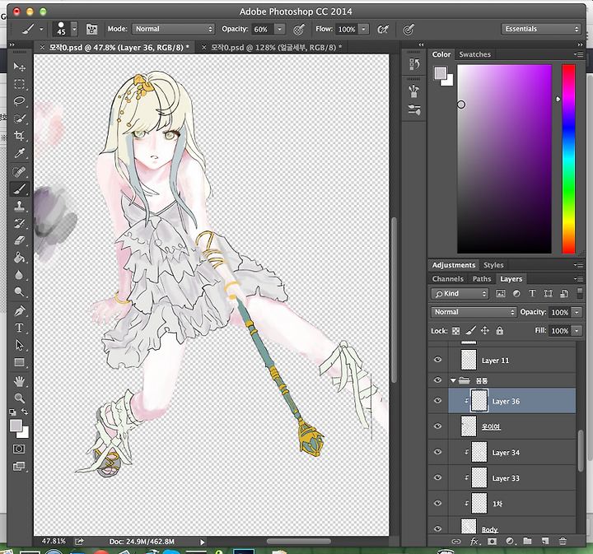Select the Rectangular Marquee tool
Image resolution: width=593 pixels, height=554 pixels.
19,83
